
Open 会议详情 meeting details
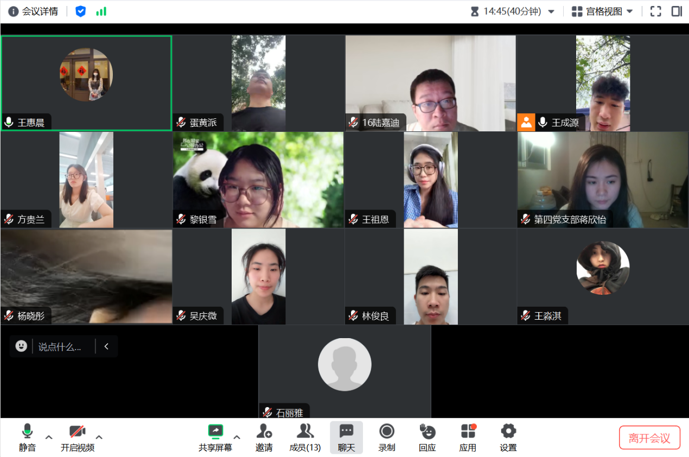[x=33, y=11]
